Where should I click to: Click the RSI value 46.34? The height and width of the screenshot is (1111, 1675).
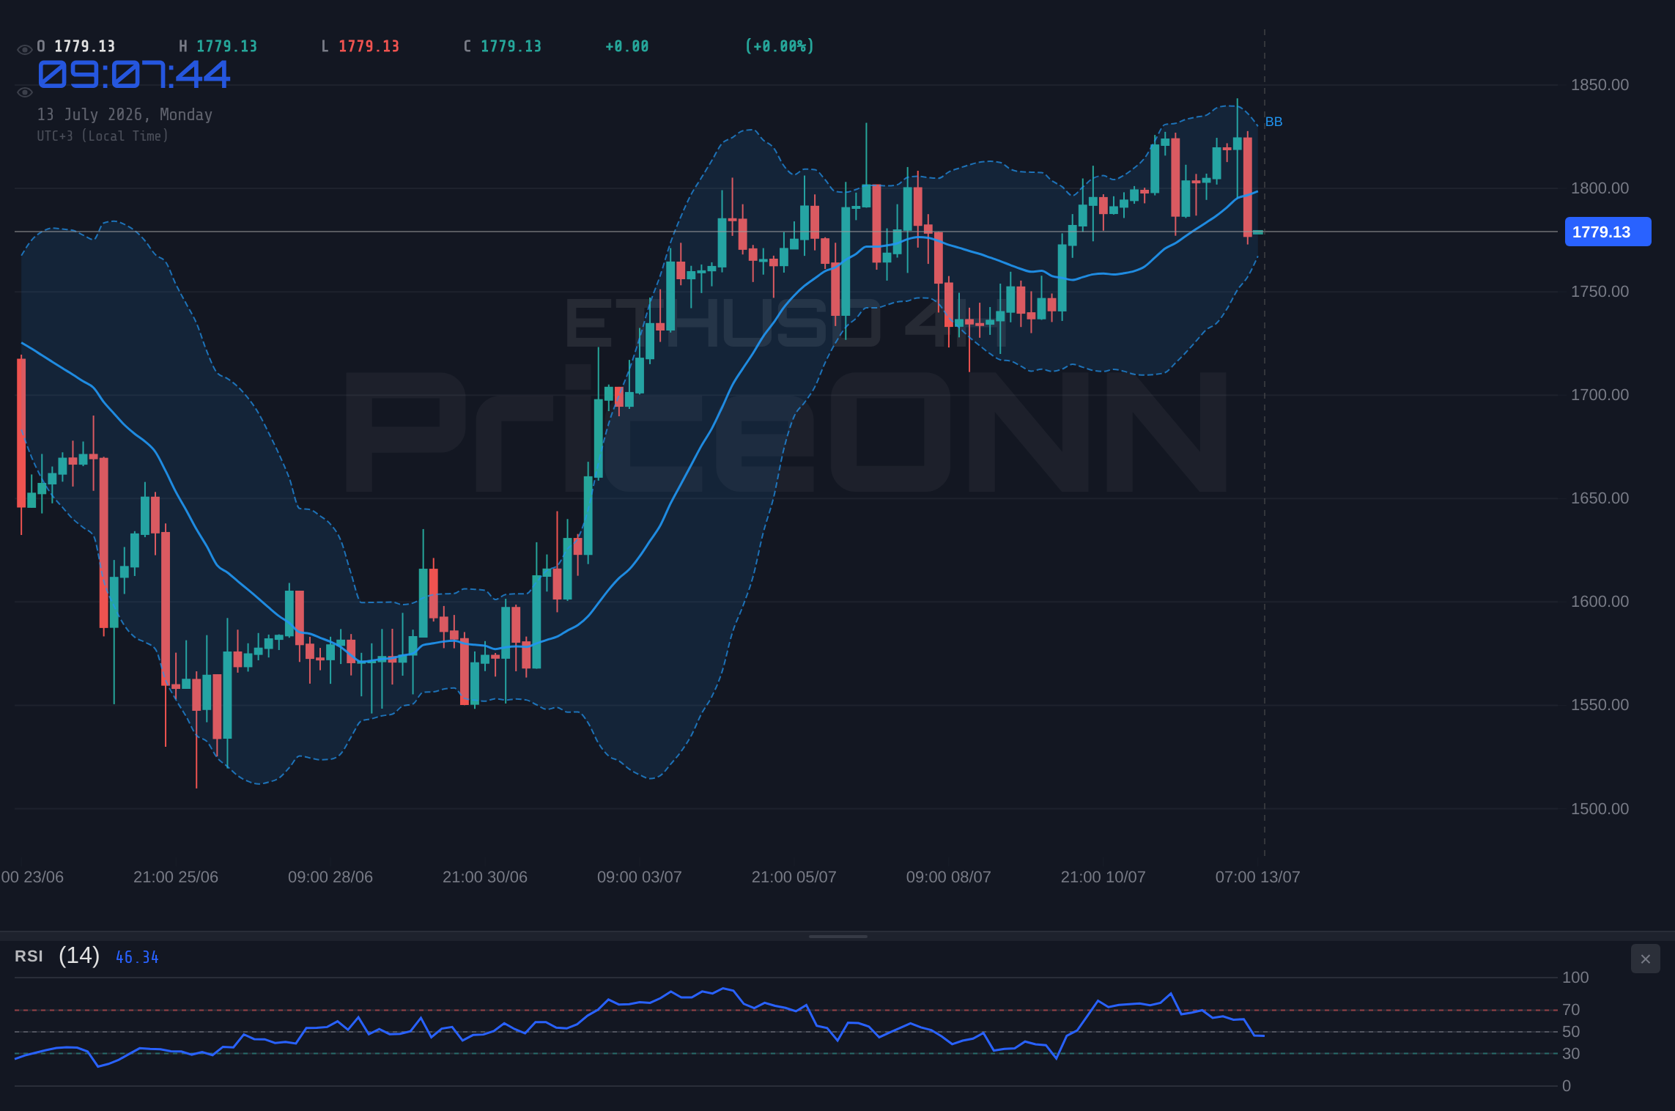tap(137, 957)
